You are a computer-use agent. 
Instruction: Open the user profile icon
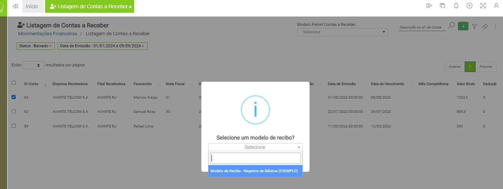(496, 6)
